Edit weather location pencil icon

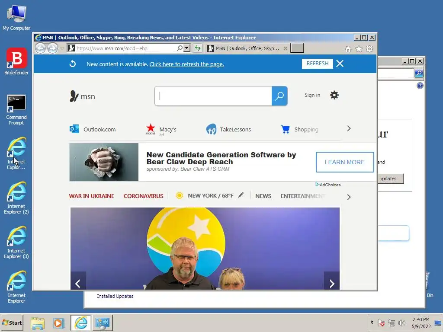tap(241, 195)
